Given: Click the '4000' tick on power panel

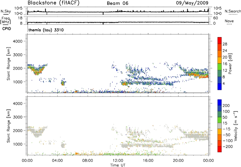Looking at the screenshot, I should [17, 41].
